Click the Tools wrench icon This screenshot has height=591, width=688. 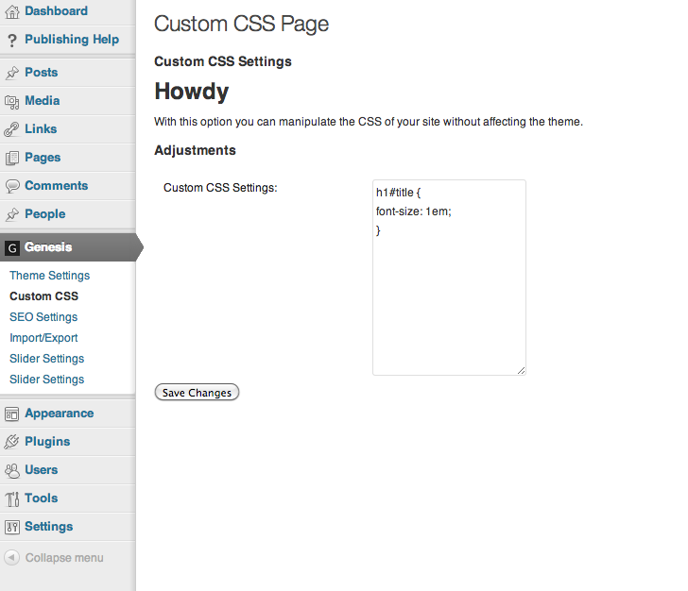pyautogui.click(x=11, y=498)
